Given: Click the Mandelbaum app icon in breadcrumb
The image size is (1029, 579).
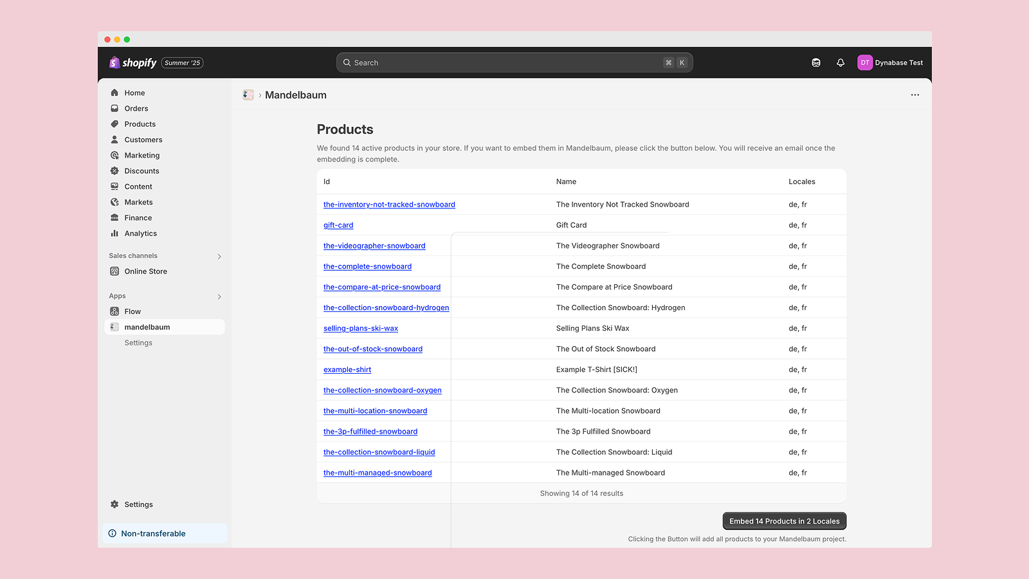Looking at the screenshot, I should coord(248,95).
